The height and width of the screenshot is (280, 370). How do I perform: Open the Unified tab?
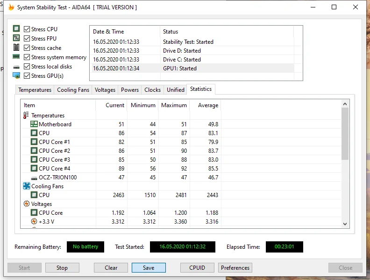[x=175, y=90]
